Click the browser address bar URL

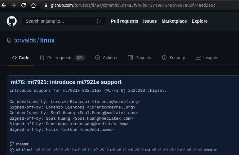coord(133,5)
